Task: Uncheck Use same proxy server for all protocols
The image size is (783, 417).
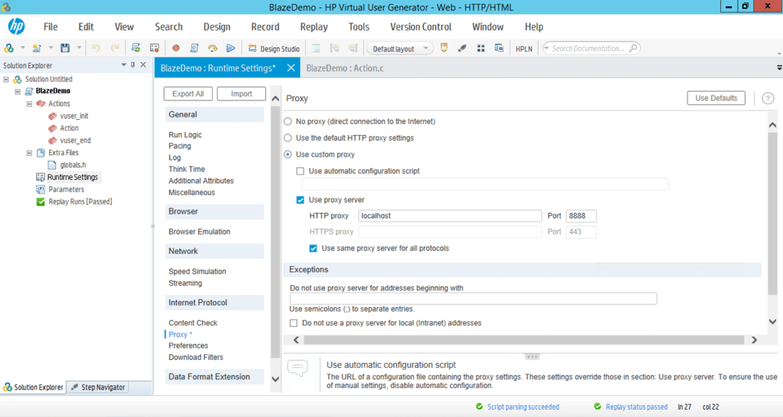Action: click(313, 248)
